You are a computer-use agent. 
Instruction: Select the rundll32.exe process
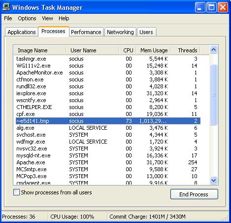coord(108,86)
